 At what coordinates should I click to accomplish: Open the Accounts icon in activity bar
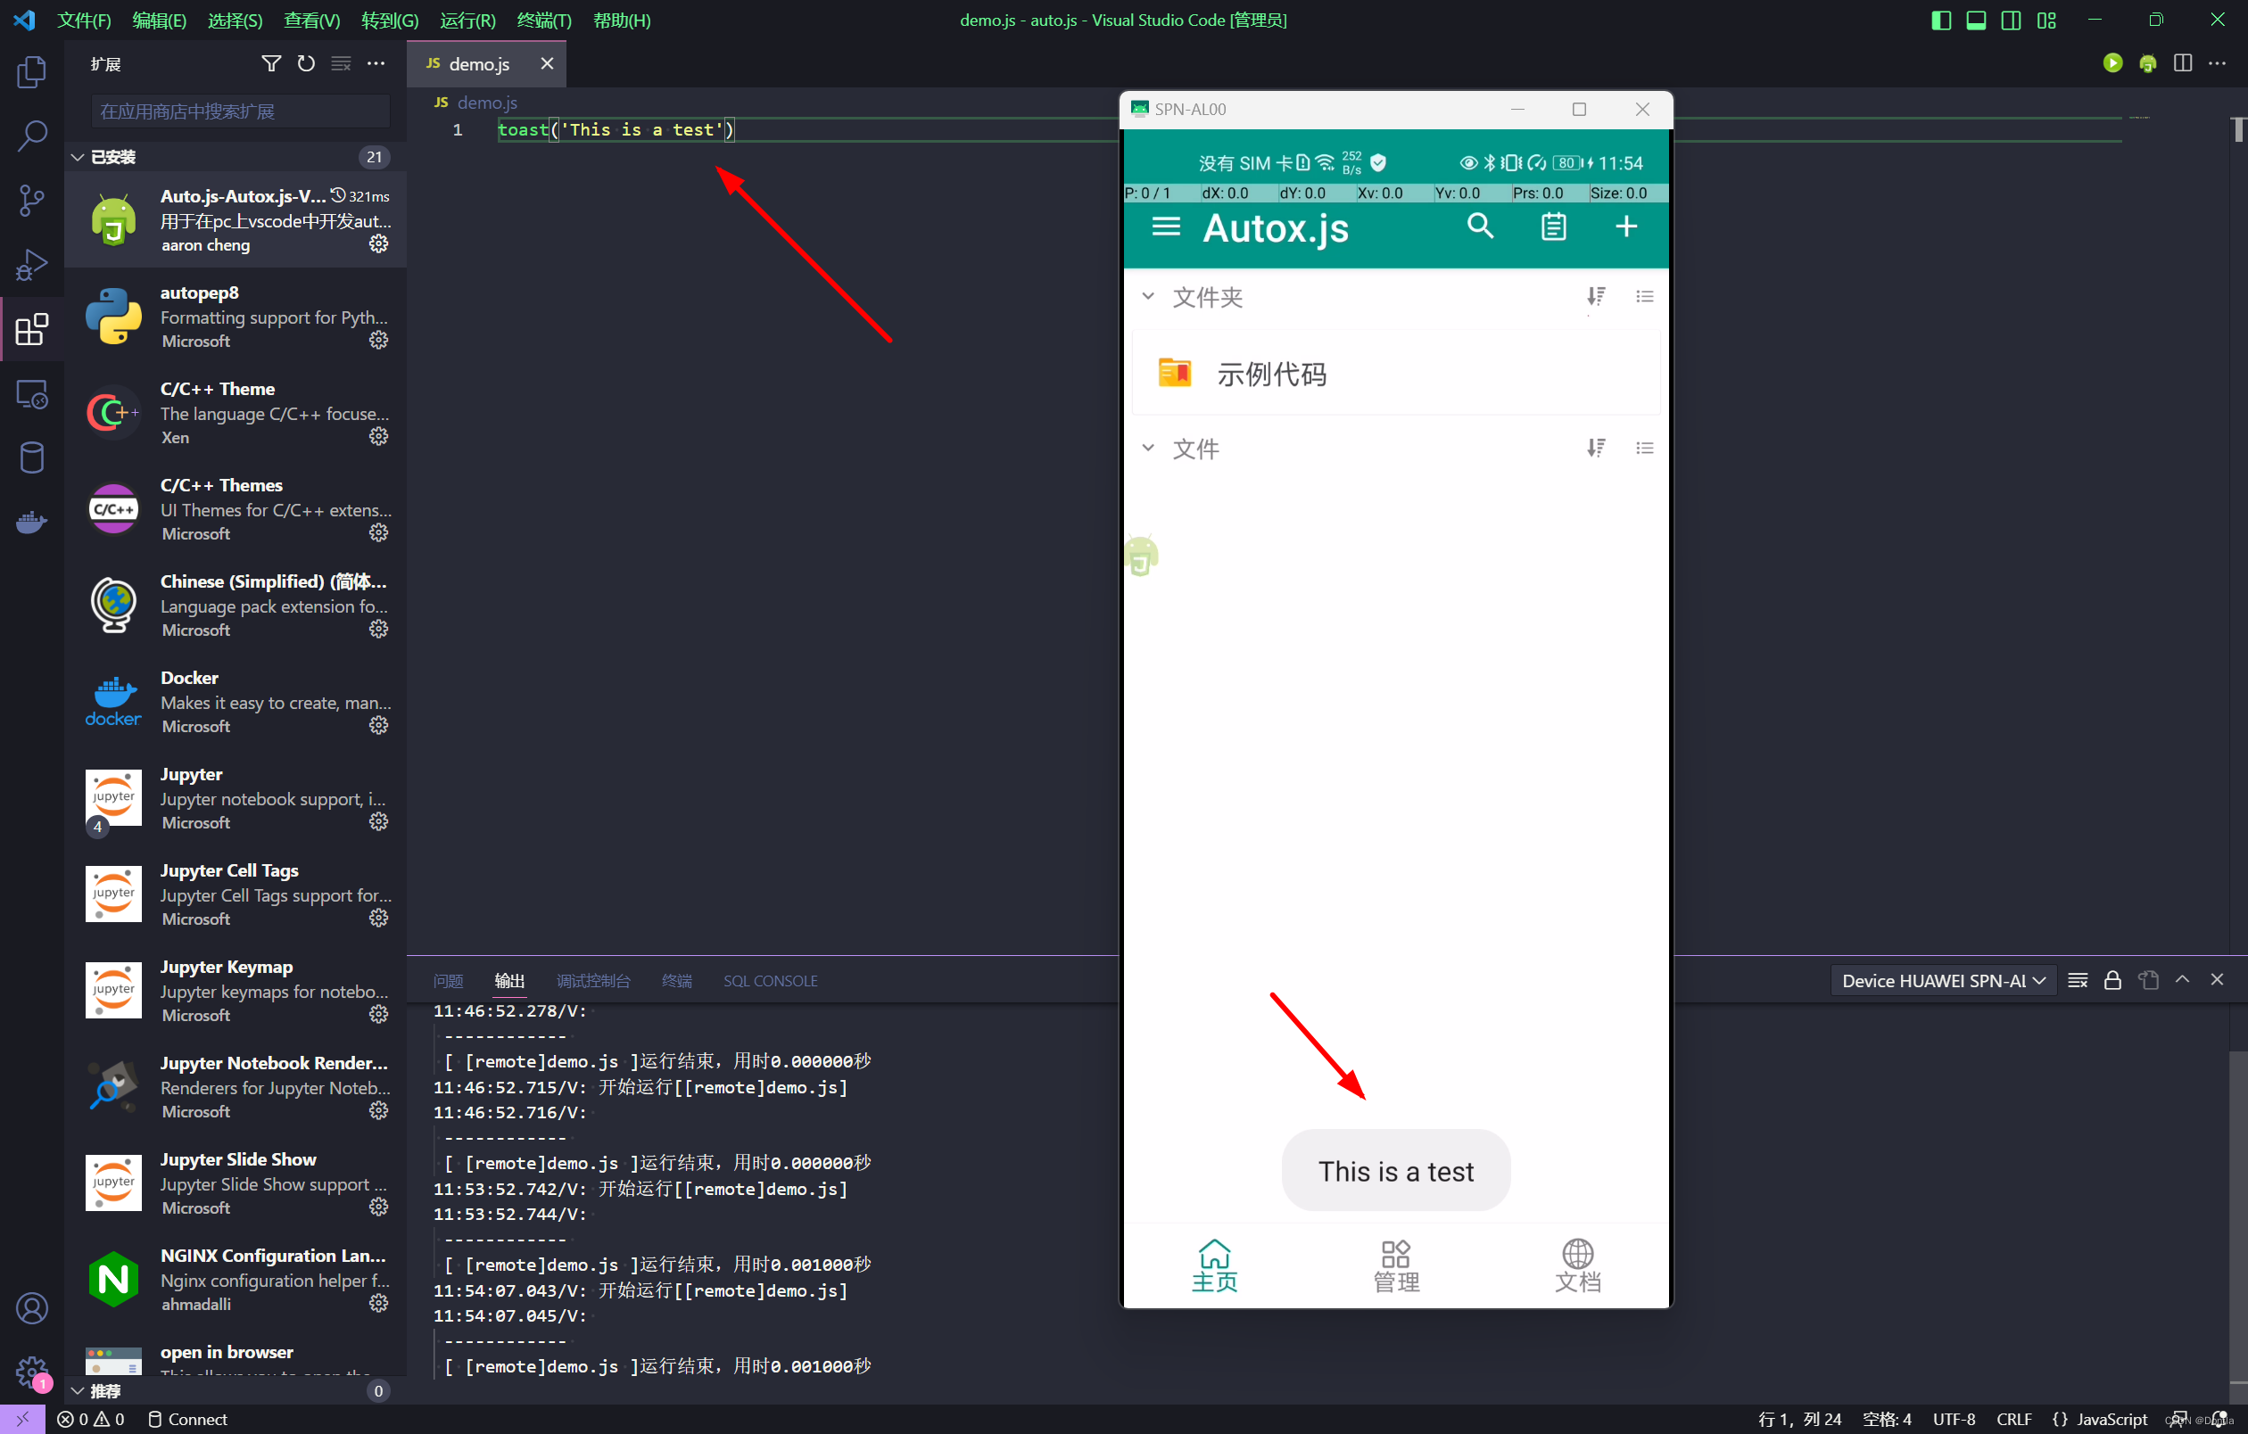[x=32, y=1308]
